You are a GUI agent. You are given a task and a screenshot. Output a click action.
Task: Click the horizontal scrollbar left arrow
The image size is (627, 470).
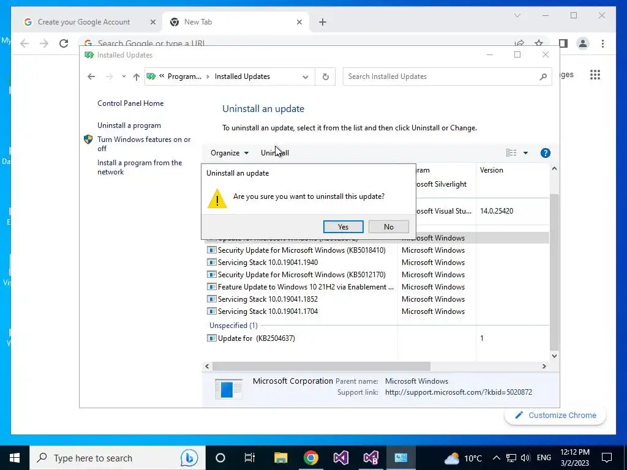pos(207,366)
